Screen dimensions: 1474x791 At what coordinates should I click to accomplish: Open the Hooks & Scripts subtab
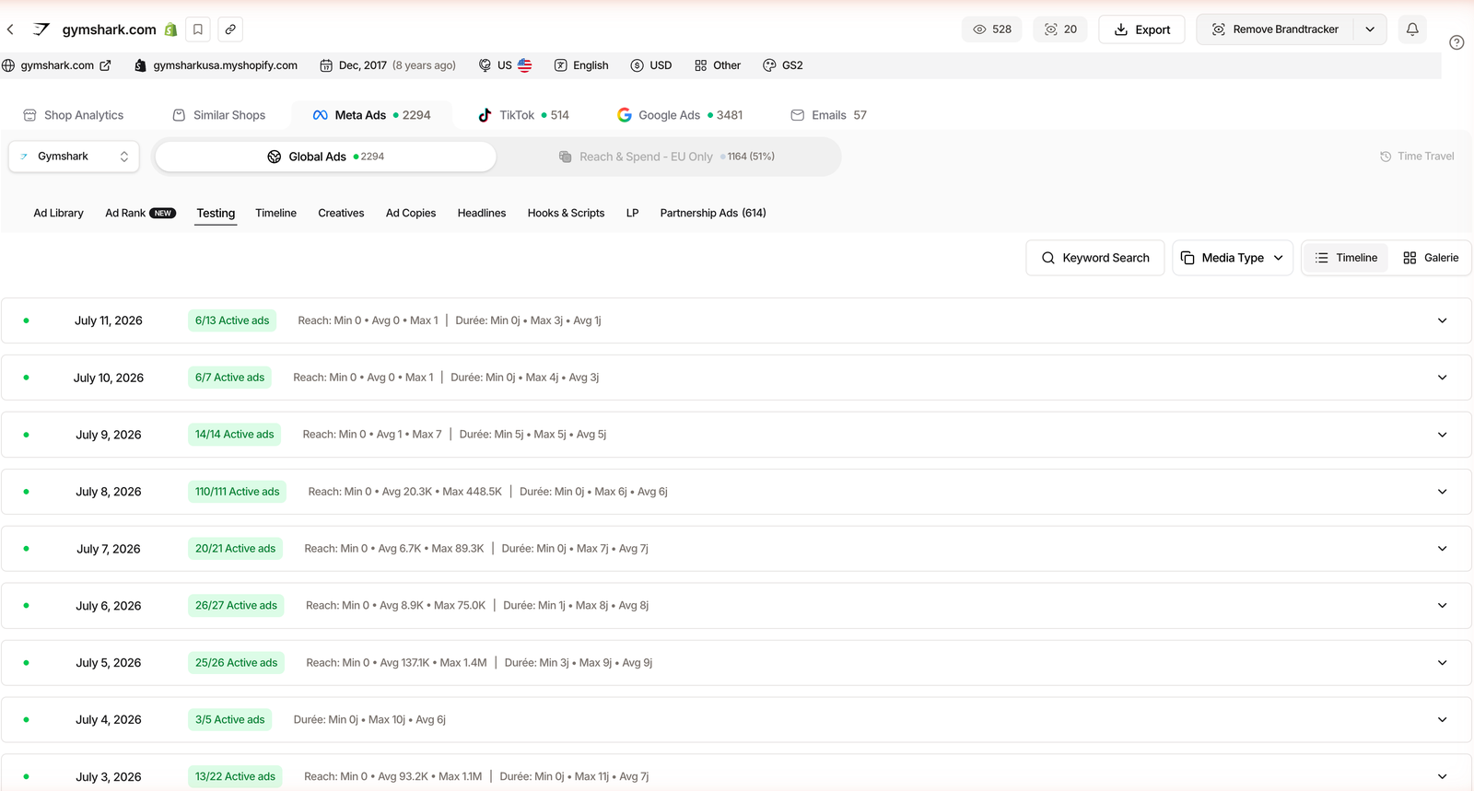point(566,213)
